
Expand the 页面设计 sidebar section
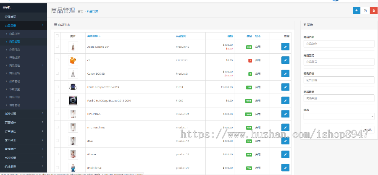24,123
